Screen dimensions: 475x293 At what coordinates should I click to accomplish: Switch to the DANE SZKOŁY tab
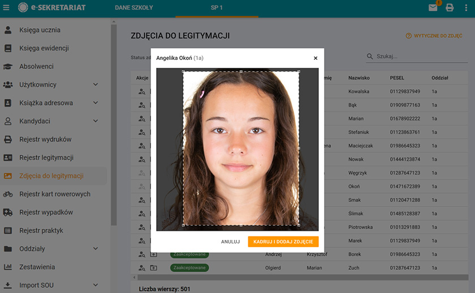tap(134, 8)
